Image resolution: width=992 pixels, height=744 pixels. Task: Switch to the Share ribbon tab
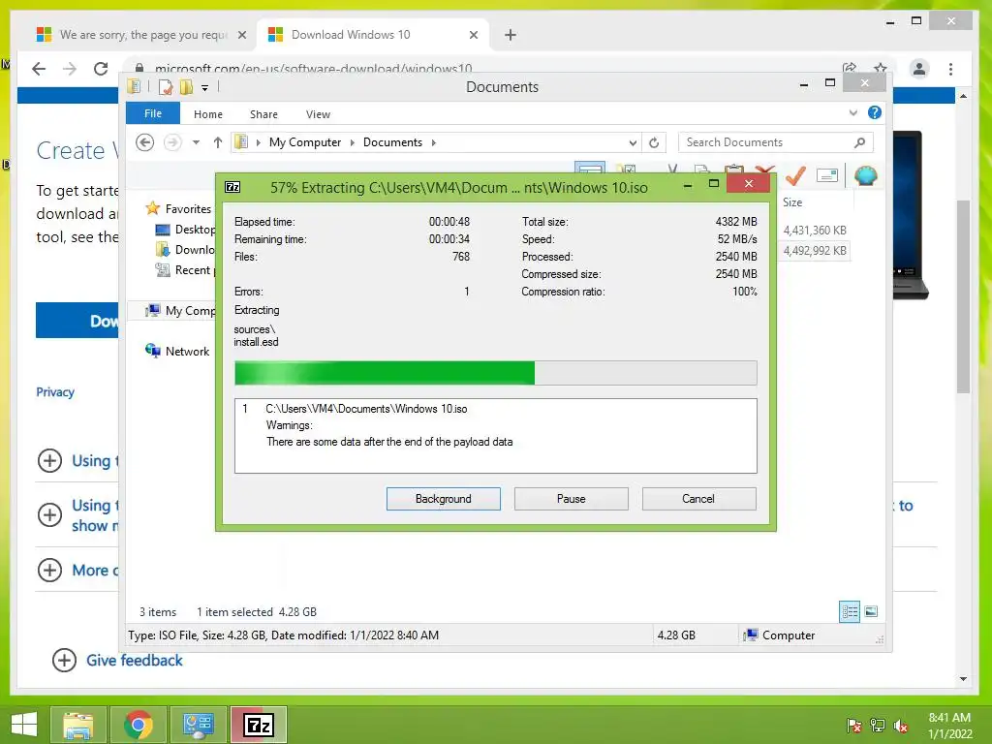[x=263, y=114]
